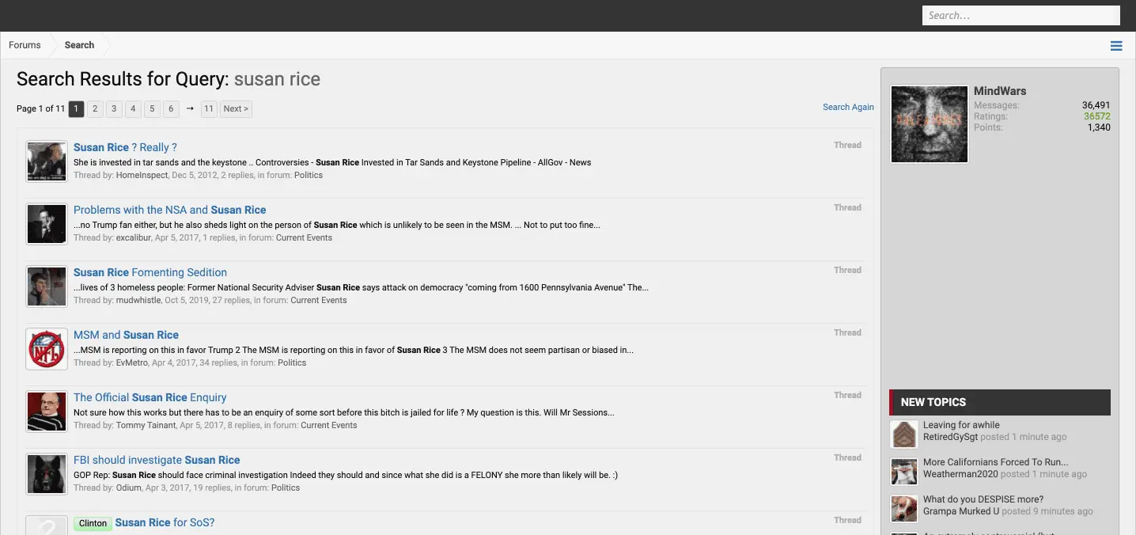Open thread 'Susan Rice Fomenting Sedition'
This screenshot has height=535, width=1136.
tap(150, 272)
